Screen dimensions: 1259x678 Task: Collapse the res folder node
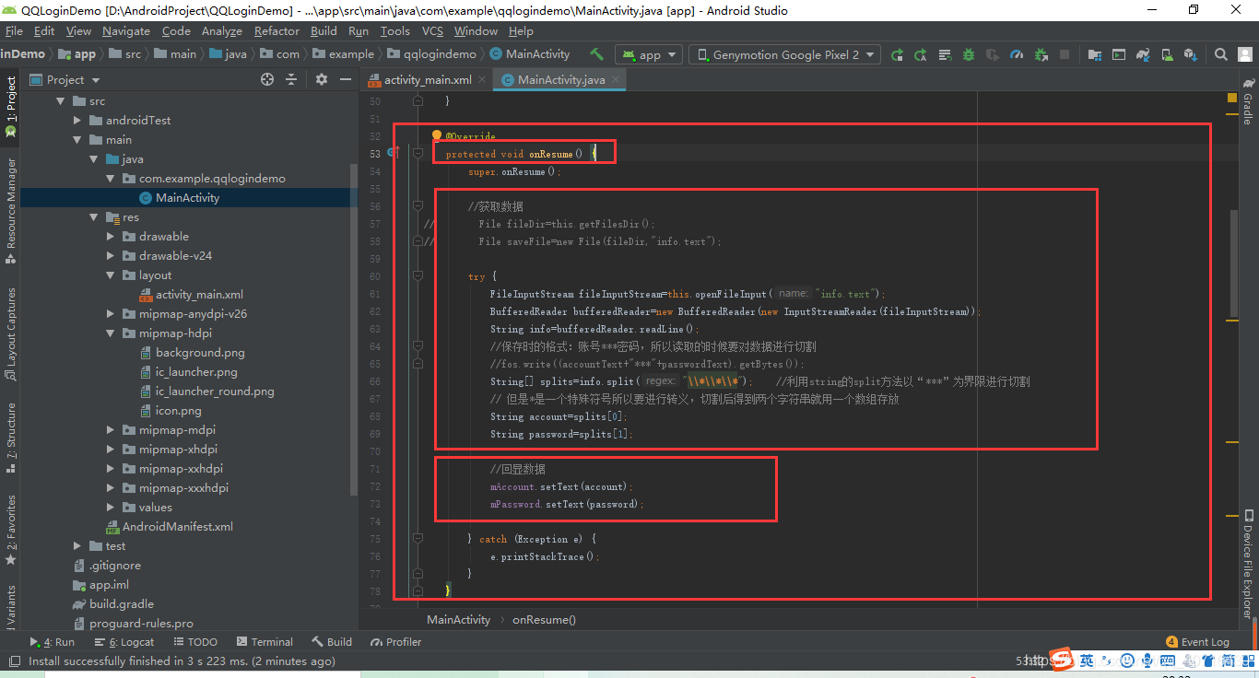coord(93,217)
